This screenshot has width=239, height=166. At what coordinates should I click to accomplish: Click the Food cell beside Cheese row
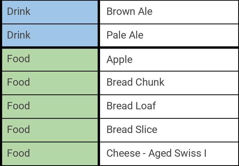tap(50, 153)
